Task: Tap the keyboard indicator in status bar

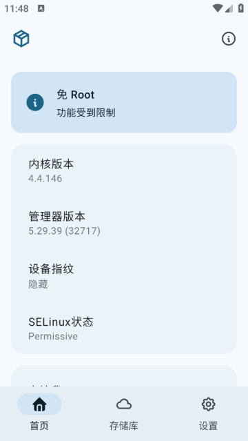Action: pyautogui.click(x=41, y=8)
